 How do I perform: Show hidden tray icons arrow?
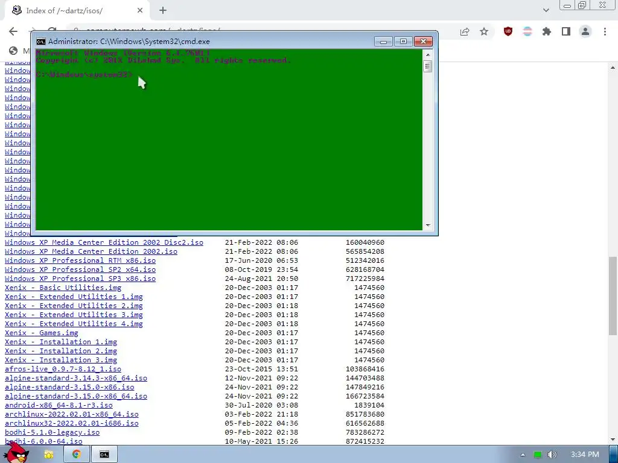[523, 455]
